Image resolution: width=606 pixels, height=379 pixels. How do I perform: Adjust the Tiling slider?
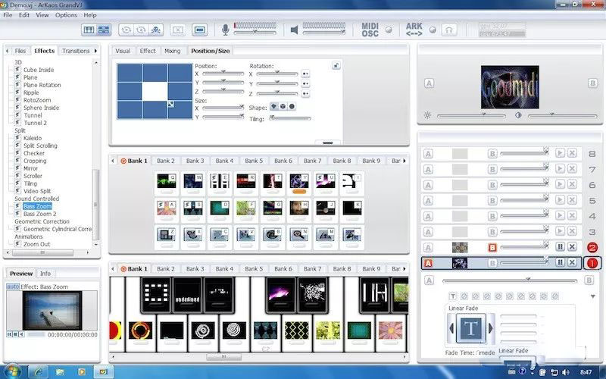coord(290,118)
